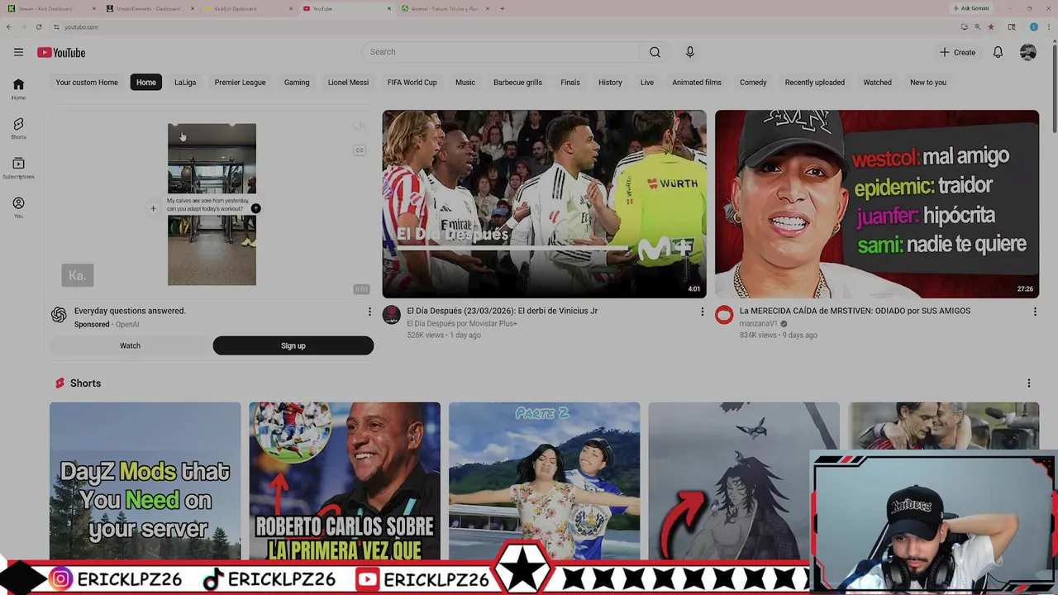Reload the page in the browser

[x=39, y=26]
